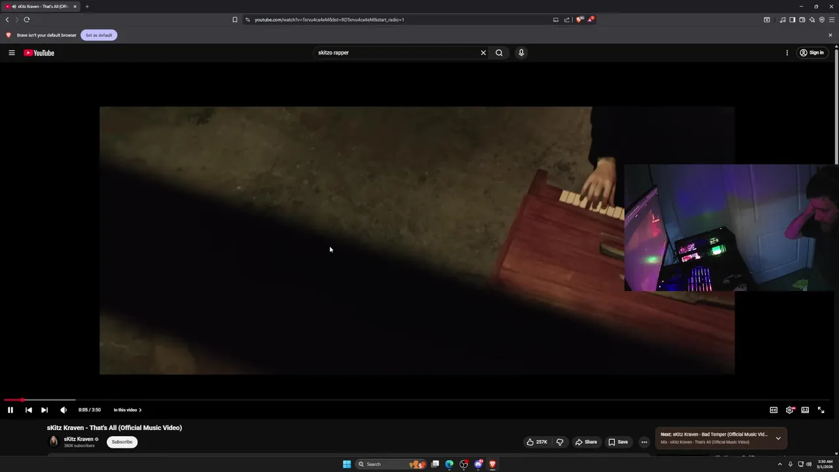The width and height of the screenshot is (839, 472).
Task: Open the Windows Start menu
Action: [x=347, y=464]
